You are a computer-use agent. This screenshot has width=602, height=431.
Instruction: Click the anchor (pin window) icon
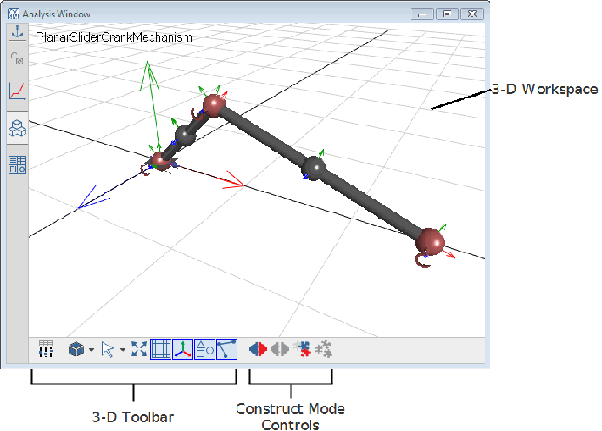pyautogui.click(x=17, y=31)
